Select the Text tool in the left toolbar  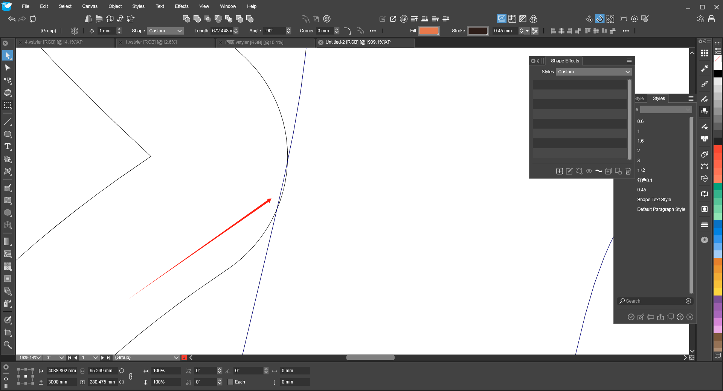8,147
